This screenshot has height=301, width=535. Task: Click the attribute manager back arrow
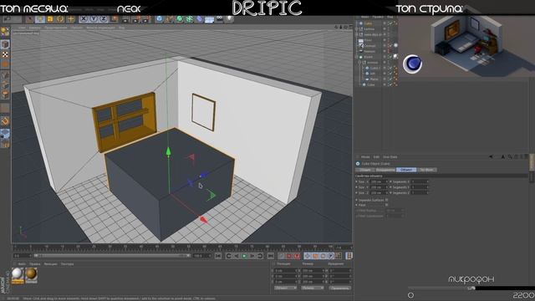(x=492, y=156)
